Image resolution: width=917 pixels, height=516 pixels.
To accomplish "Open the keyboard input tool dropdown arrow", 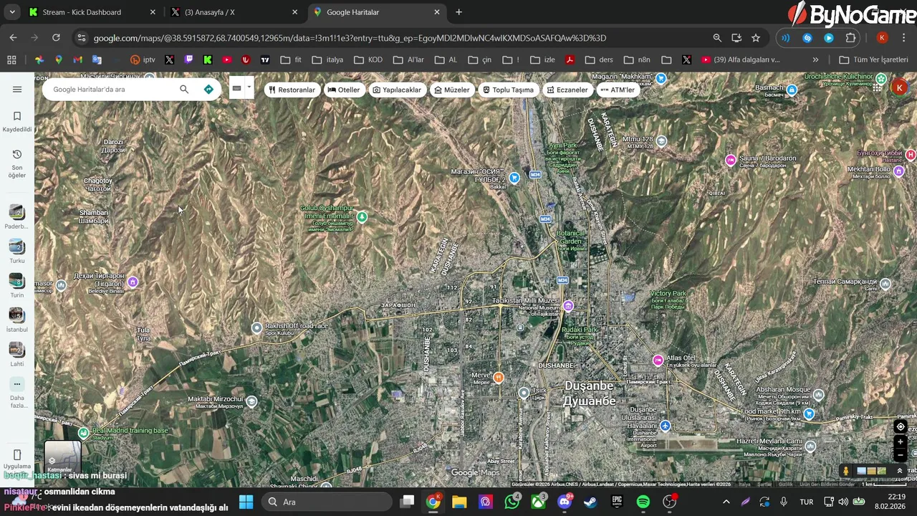I will point(249,88).
